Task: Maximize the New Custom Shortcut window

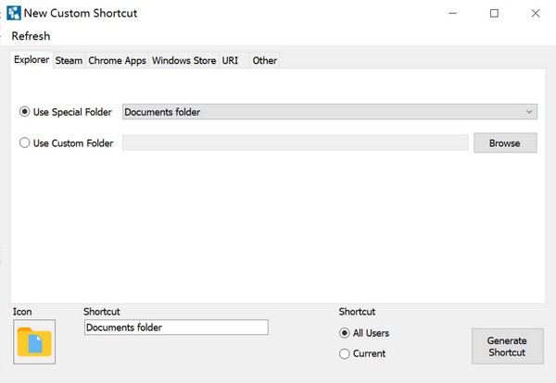Action: coord(494,14)
